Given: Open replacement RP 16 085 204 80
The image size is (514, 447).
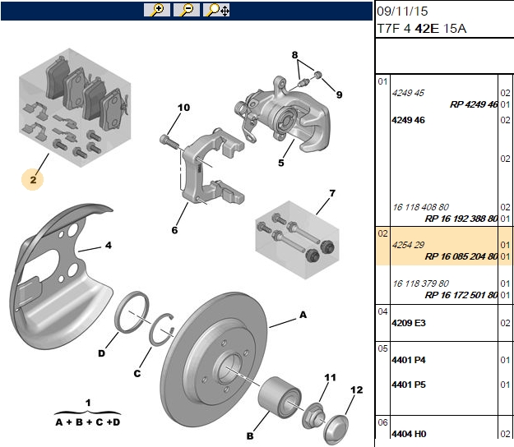Looking at the screenshot, I should [461, 256].
